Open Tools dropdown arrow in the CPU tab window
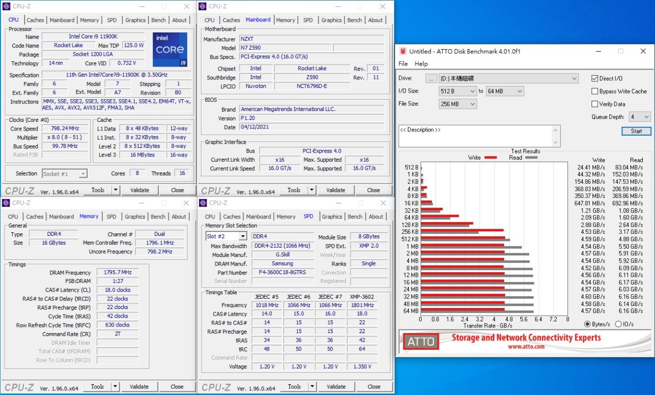This screenshot has width=655, height=395. click(116, 190)
